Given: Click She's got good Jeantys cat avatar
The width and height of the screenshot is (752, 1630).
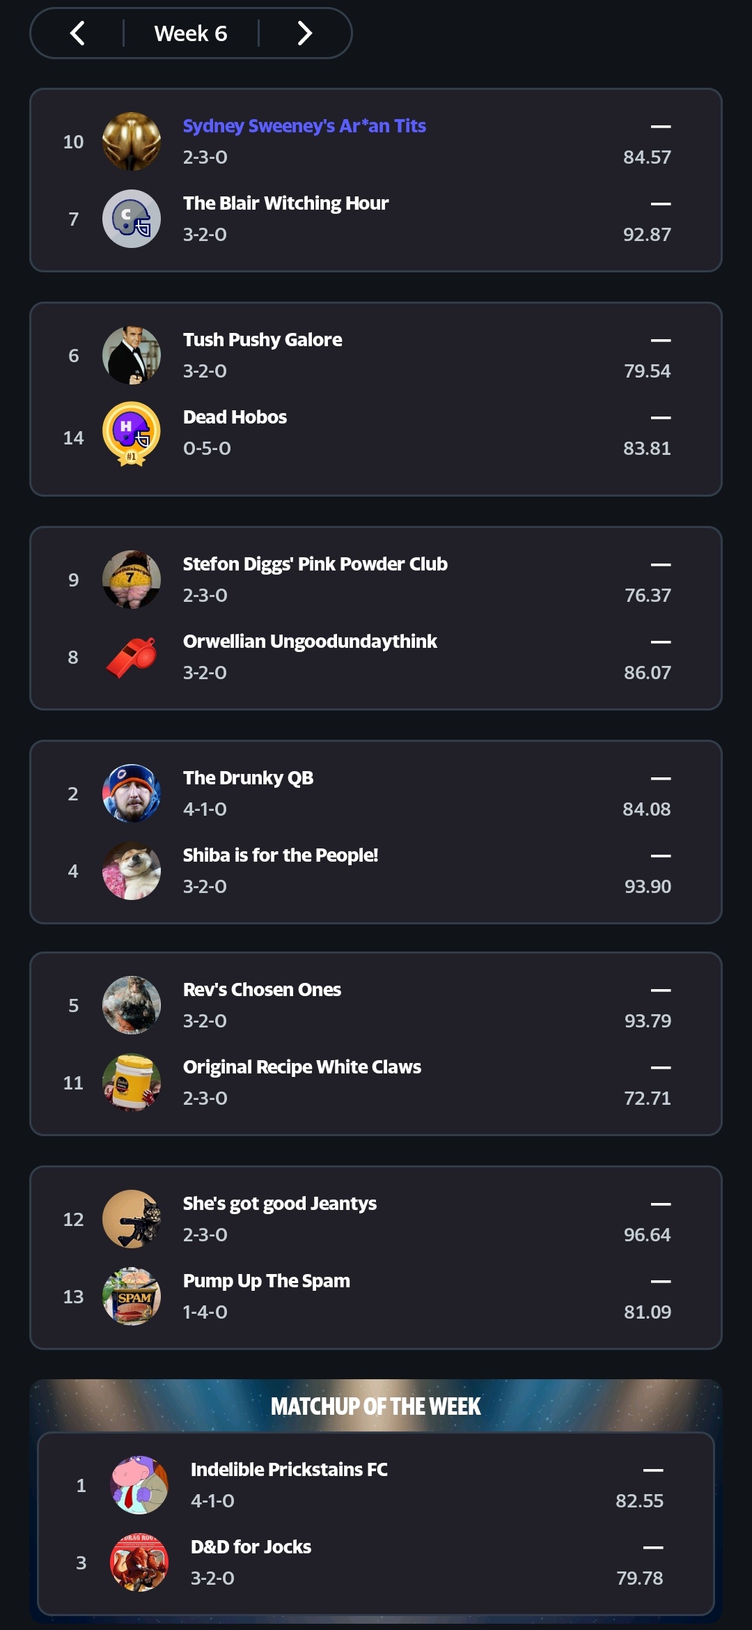Looking at the screenshot, I should coord(132,1219).
